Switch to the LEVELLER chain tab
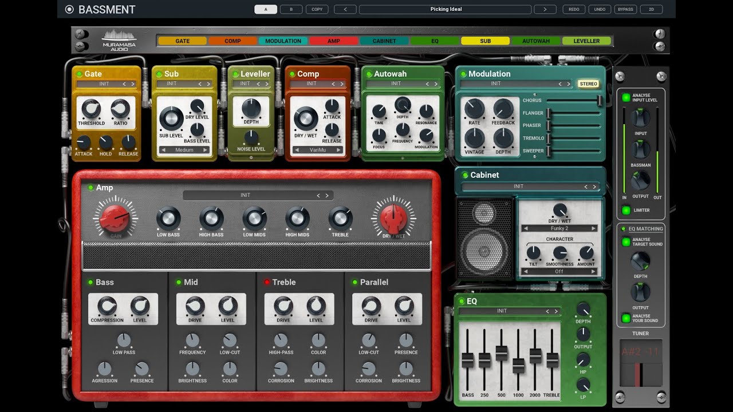The image size is (733, 412). [x=587, y=41]
